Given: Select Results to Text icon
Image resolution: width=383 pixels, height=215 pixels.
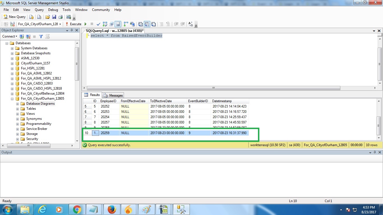Looking at the screenshot, I should coord(140,24).
